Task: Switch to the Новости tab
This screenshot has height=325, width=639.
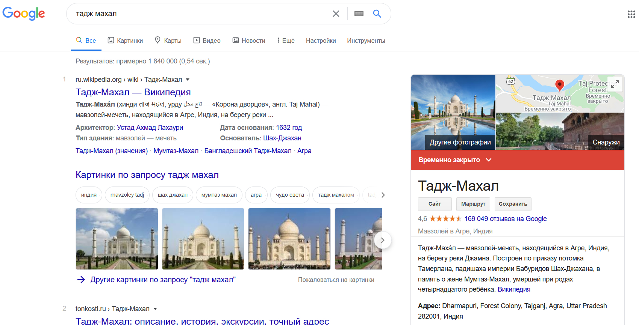Action: [x=249, y=41]
